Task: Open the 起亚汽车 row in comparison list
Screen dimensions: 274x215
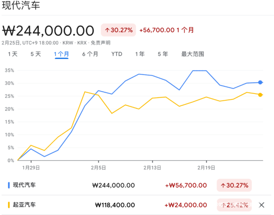Action: click(136, 205)
